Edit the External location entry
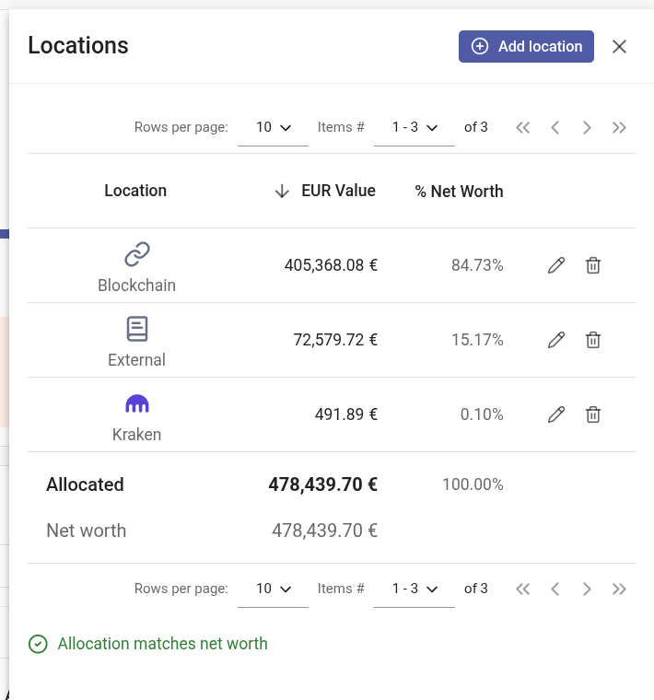This screenshot has width=654, height=700. 556,340
